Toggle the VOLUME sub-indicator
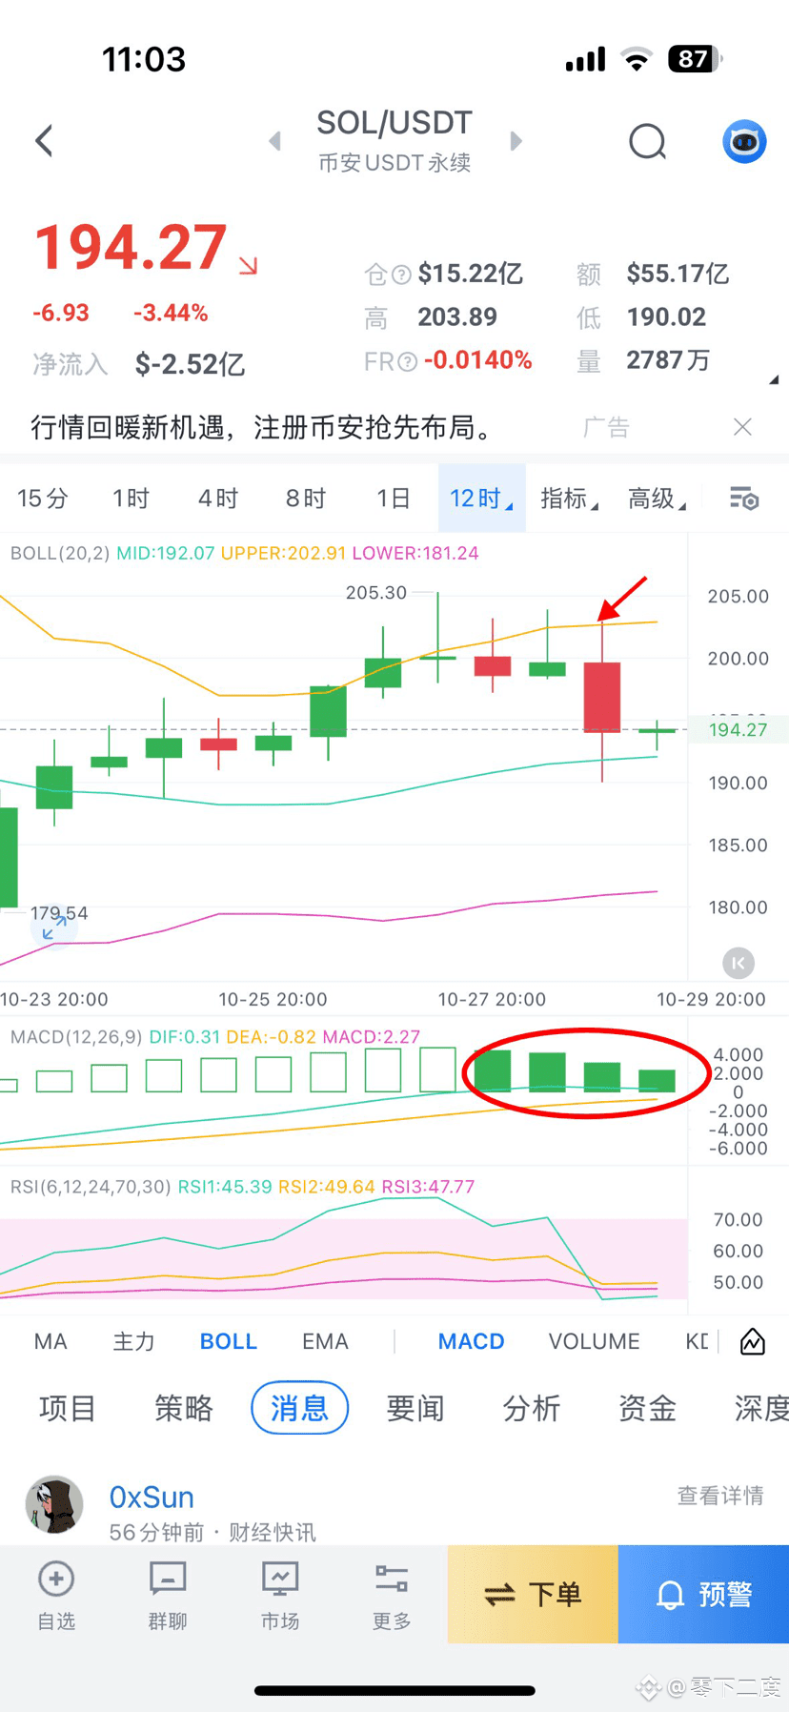 click(x=594, y=1341)
